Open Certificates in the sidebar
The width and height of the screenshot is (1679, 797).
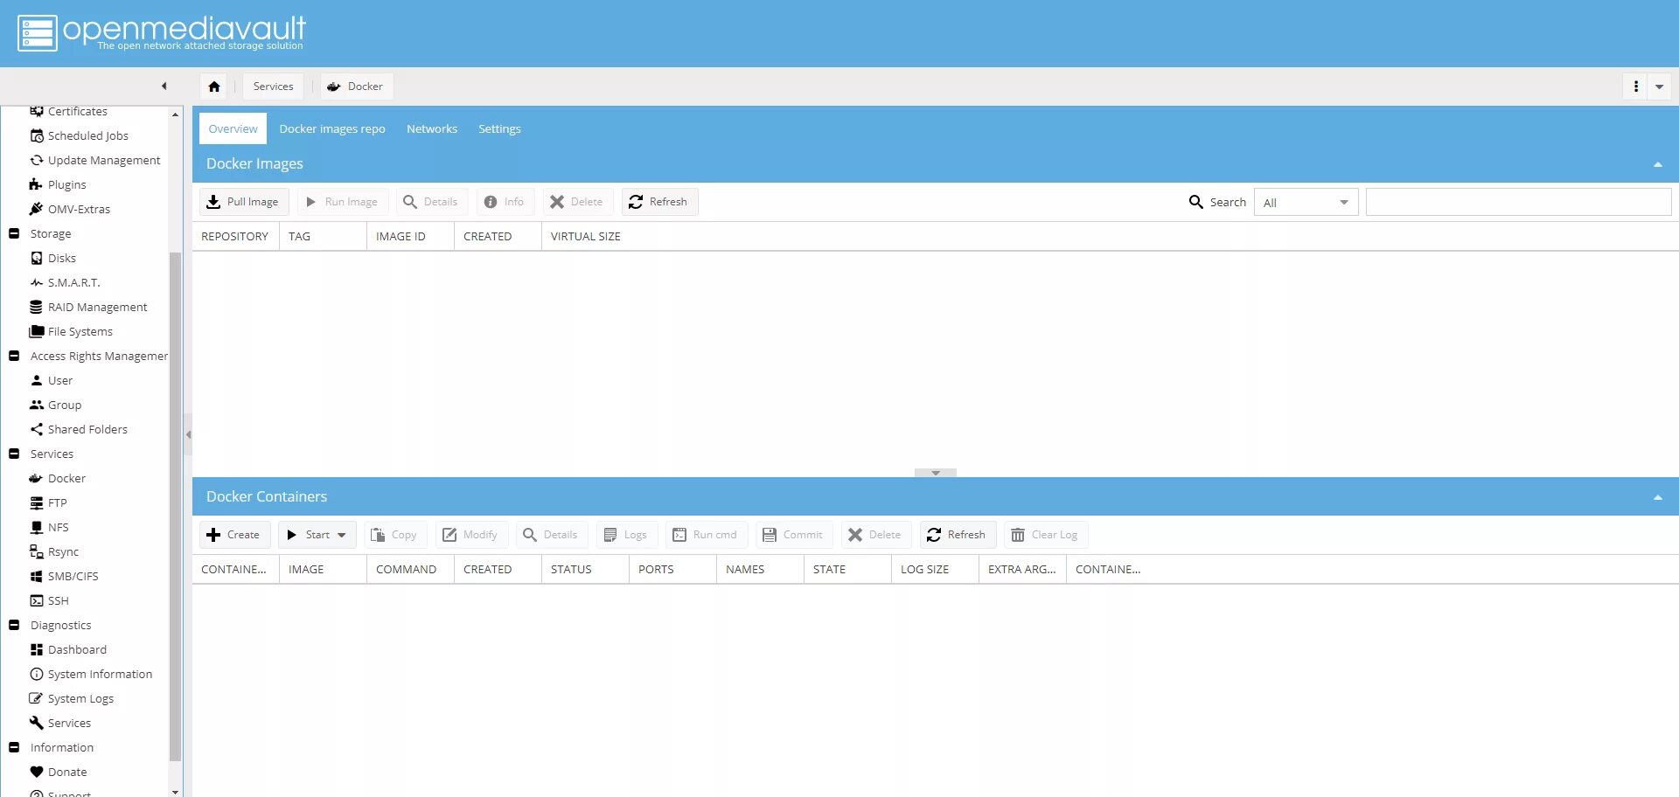77,112
